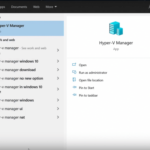Expand chevron for 'manager nat' suggestion
Image resolution: width=150 pixels, height=150 pixels.
click(58, 117)
